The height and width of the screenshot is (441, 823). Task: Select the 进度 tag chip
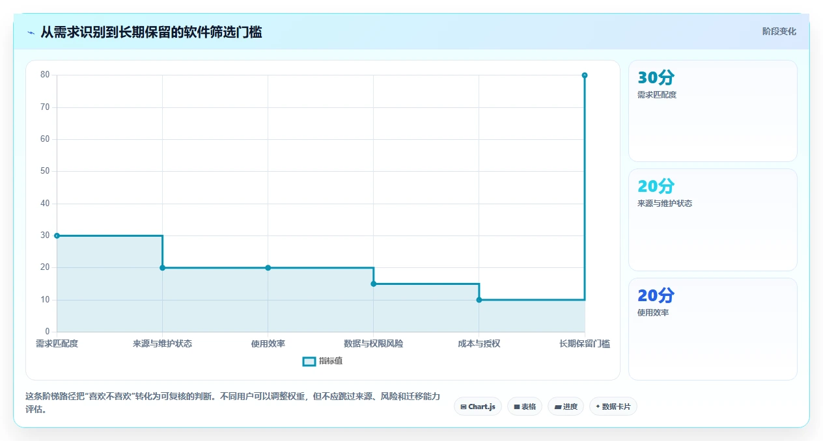(566, 407)
